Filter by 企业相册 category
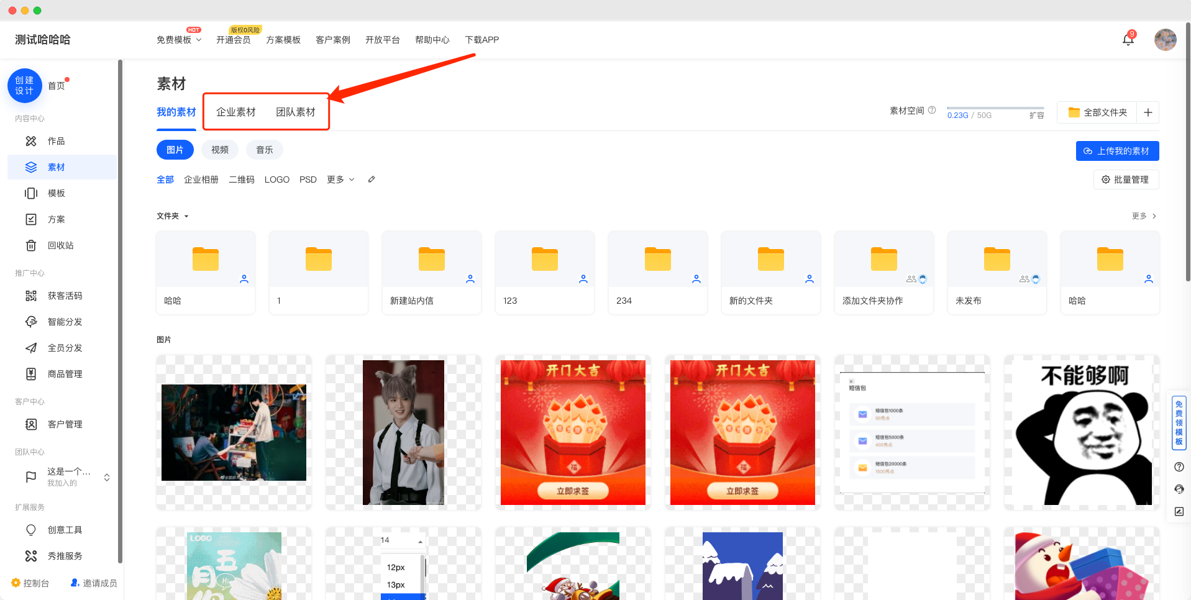 pyautogui.click(x=201, y=180)
